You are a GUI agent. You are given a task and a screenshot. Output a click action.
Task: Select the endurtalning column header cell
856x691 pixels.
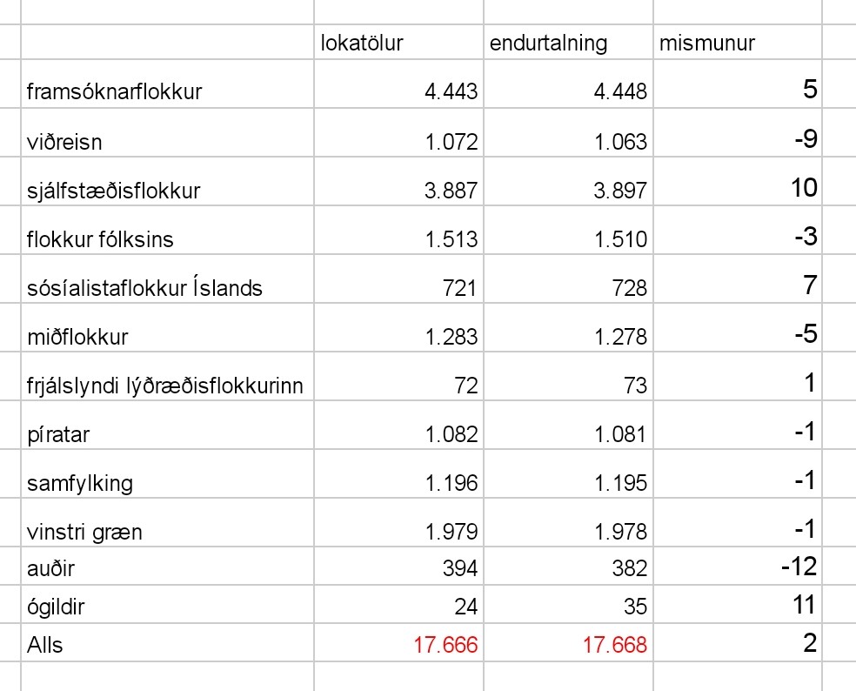pos(568,42)
